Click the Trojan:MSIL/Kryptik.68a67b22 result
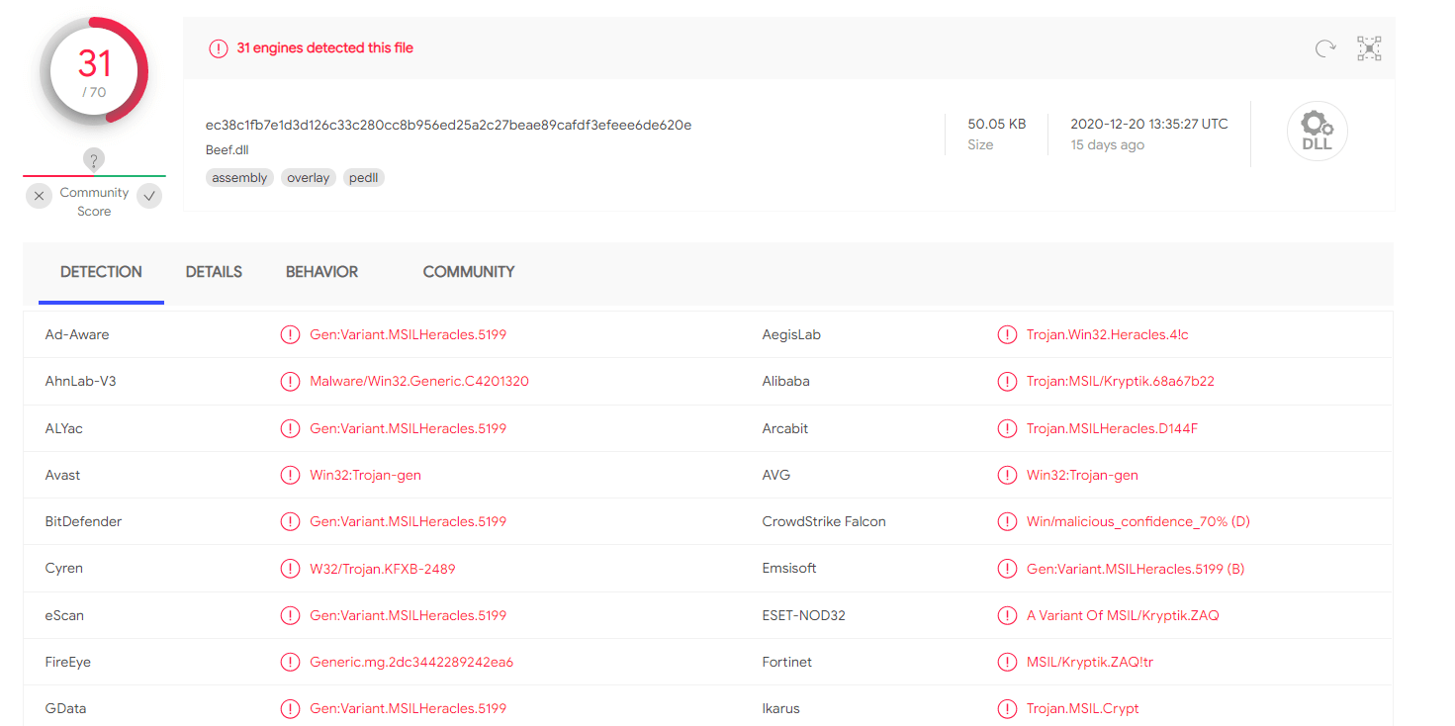Viewport: 1455px width, 726px height. coord(1121,381)
